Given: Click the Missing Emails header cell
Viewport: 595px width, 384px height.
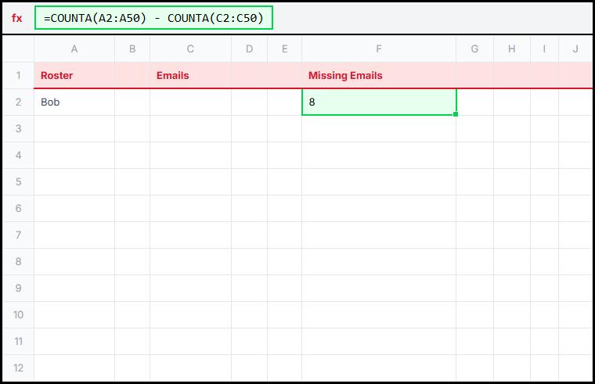Looking at the screenshot, I should coord(379,76).
